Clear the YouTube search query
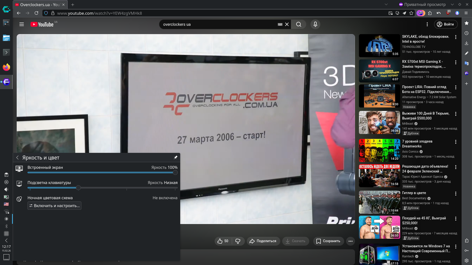 point(287,24)
